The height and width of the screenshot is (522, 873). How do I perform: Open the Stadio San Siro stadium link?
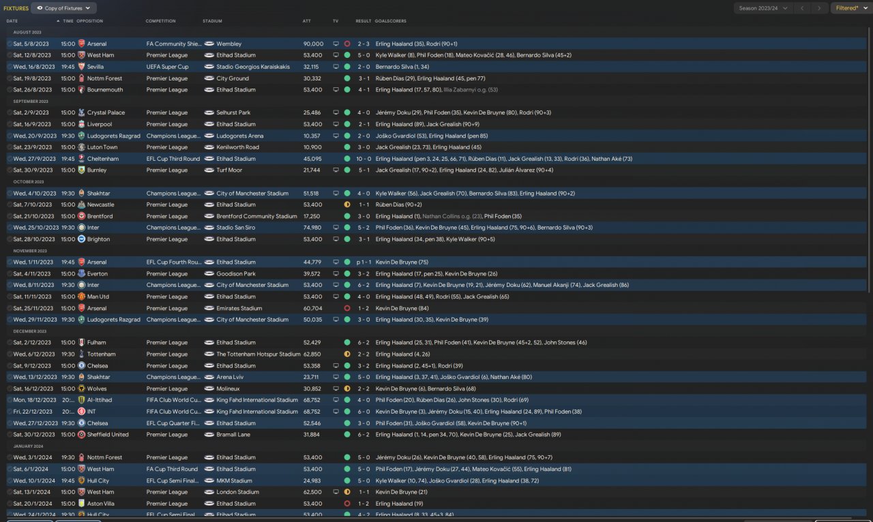(x=237, y=228)
